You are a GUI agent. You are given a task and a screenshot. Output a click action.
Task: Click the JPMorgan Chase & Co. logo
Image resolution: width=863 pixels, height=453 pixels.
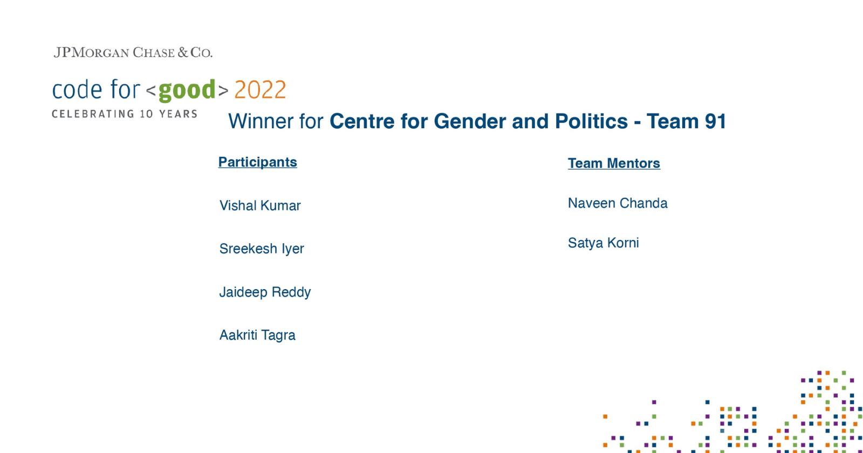[133, 52]
